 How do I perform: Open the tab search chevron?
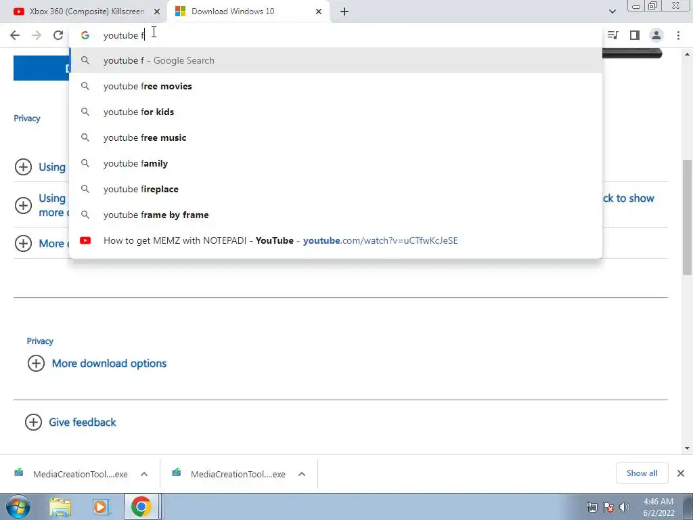[612, 12]
